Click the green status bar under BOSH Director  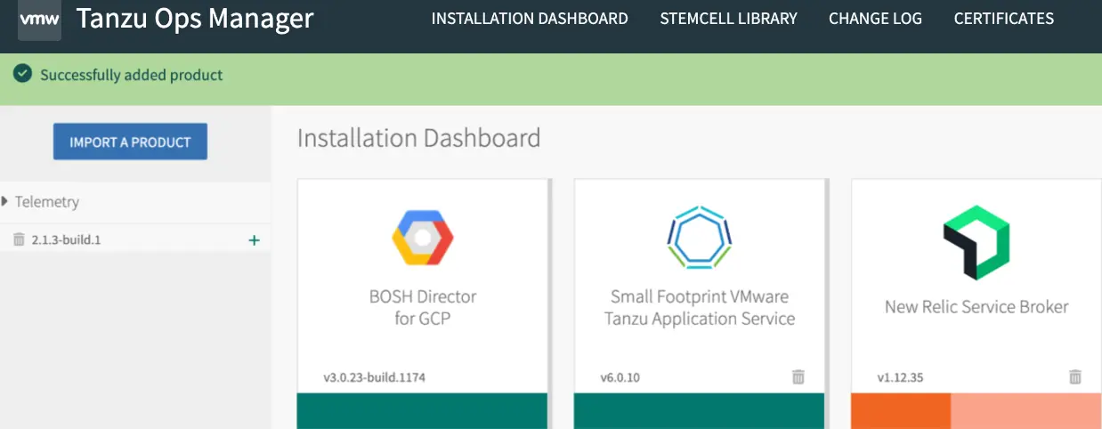coord(422,411)
